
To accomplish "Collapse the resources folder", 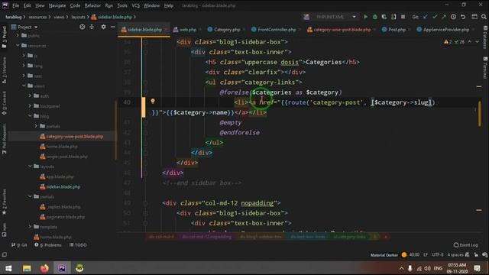I will click(x=18, y=46).
